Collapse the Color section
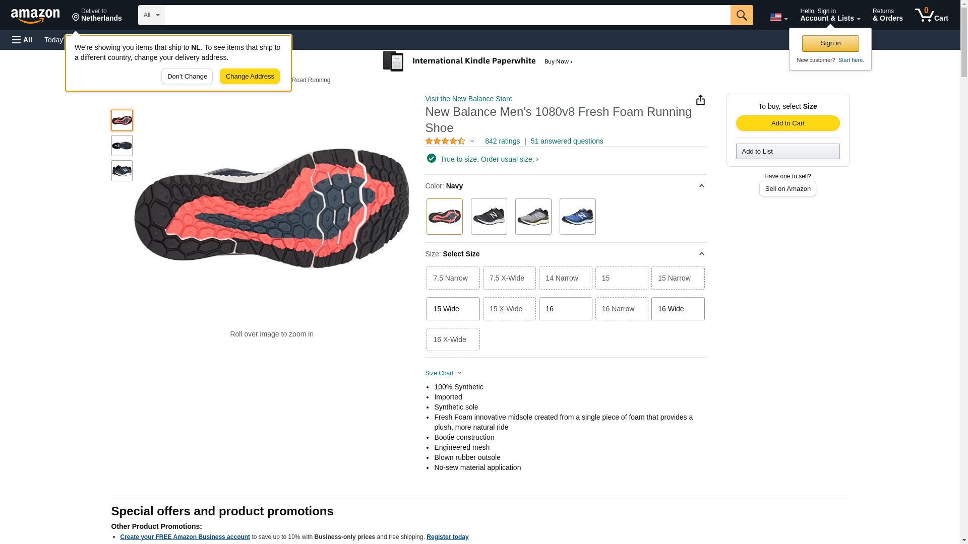This screenshot has height=544, width=968. click(x=701, y=186)
